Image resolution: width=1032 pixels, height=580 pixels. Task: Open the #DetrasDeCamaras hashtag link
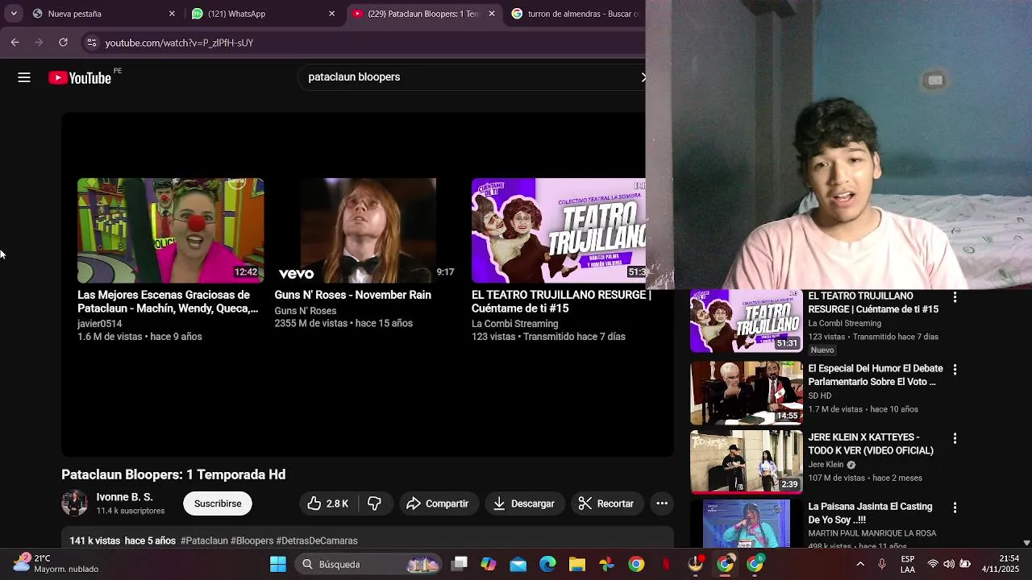pyautogui.click(x=317, y=541)
